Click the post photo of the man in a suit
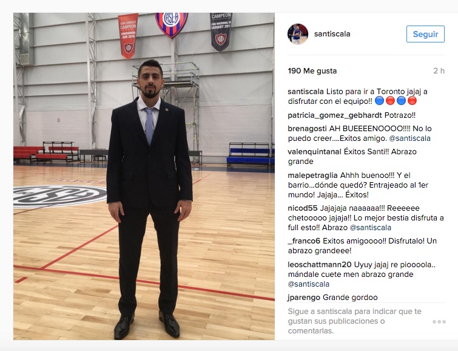Image resolution: width=458 pixels, height=351 pixels. click(x=144, y=176)
